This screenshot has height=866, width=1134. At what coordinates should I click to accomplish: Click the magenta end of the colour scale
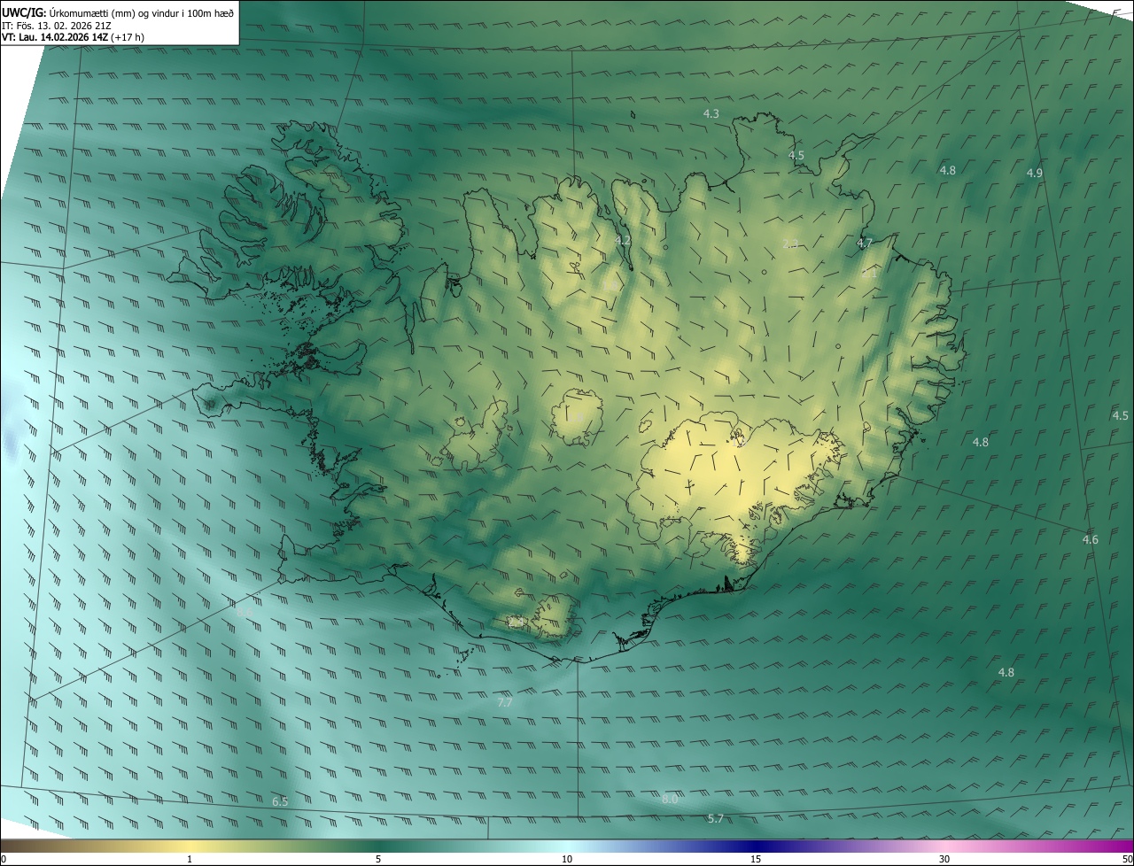(1116, 846)
